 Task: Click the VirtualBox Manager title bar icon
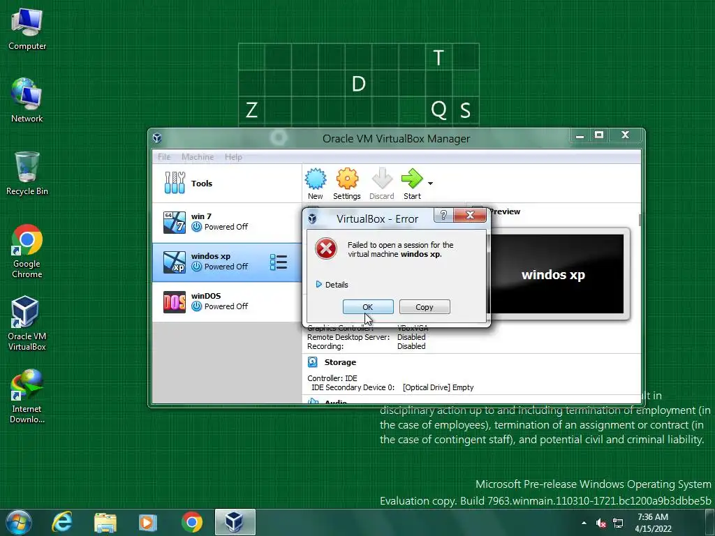[157, 138]
